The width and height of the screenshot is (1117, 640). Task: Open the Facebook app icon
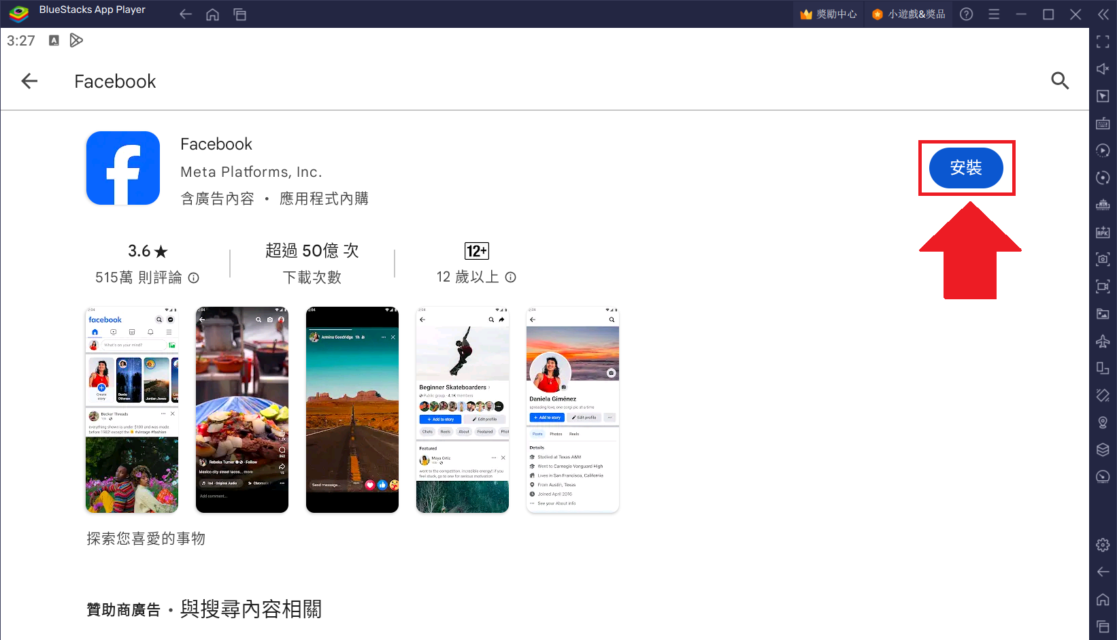(x=123, y=168)
